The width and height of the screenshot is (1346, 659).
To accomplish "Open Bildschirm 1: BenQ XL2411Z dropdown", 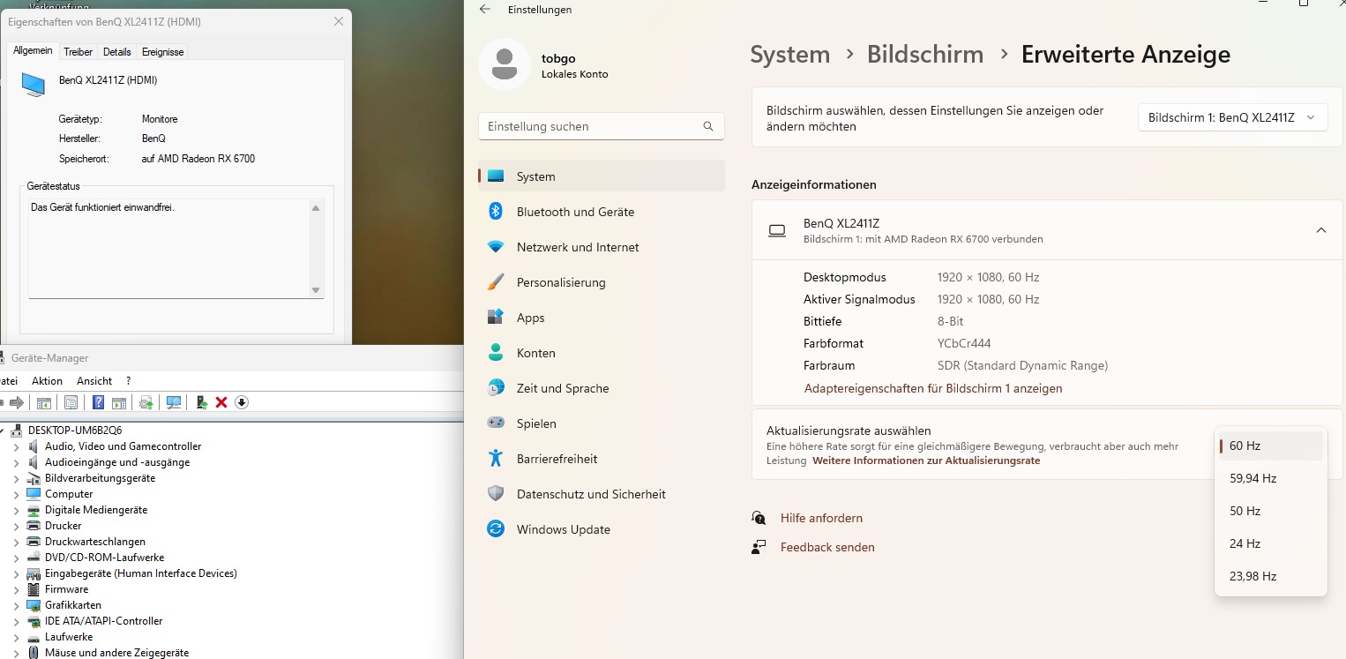I will pos(1232,117).
